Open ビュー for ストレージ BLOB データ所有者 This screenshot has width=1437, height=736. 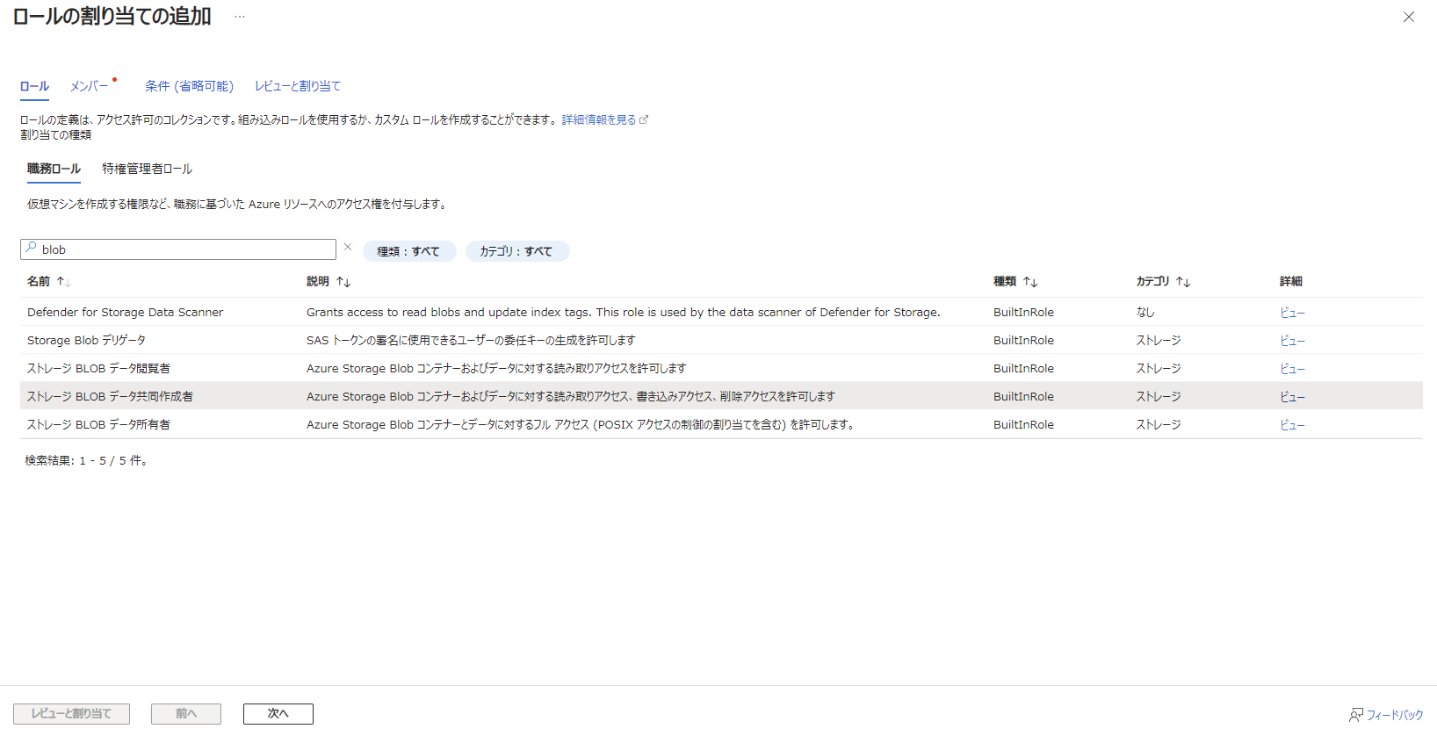(1292, 425)
